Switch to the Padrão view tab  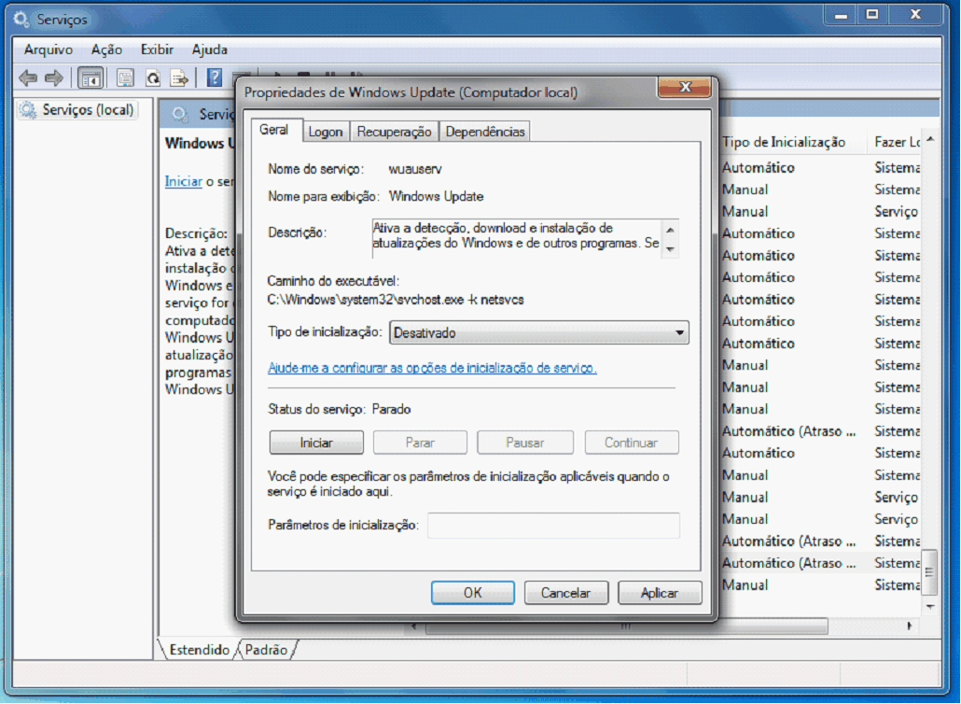click(x=265, y=650)
